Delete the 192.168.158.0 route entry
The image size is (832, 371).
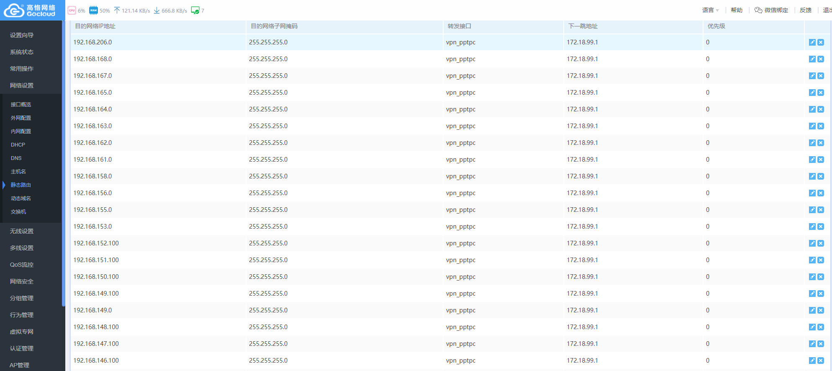pyautogui.click(x=821, y=176)
